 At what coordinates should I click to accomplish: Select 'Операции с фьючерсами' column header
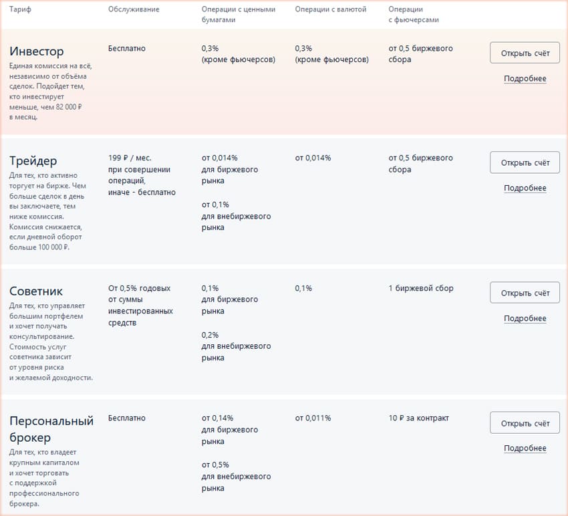[x=413, y=15]
